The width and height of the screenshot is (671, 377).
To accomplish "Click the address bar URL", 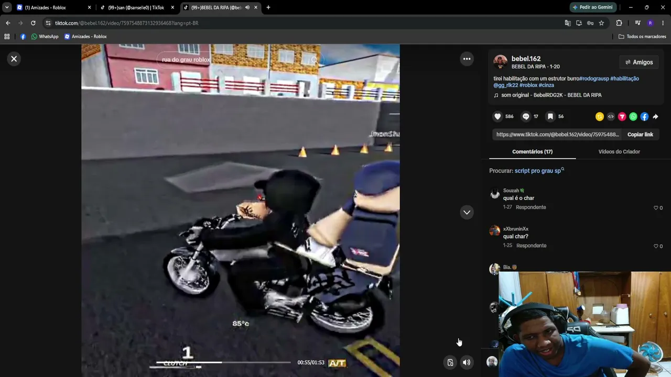I will tap(126, 23).
